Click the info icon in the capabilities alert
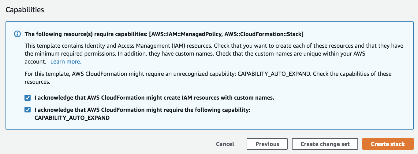 coord(17,34)
